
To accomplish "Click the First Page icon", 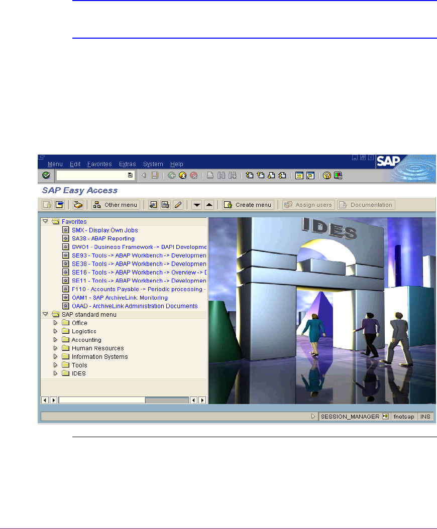I will 250,176.
